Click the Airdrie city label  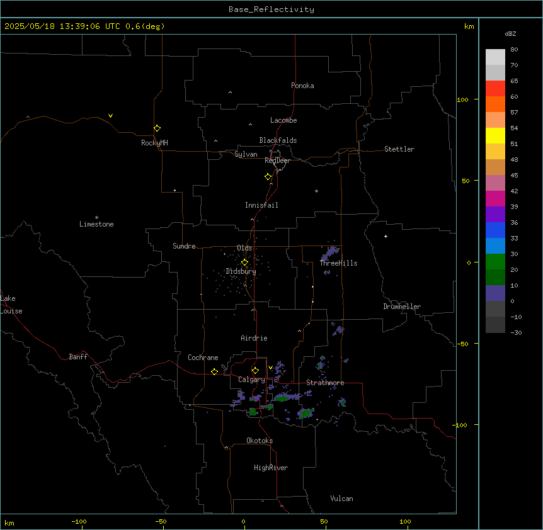click(254, 338)
